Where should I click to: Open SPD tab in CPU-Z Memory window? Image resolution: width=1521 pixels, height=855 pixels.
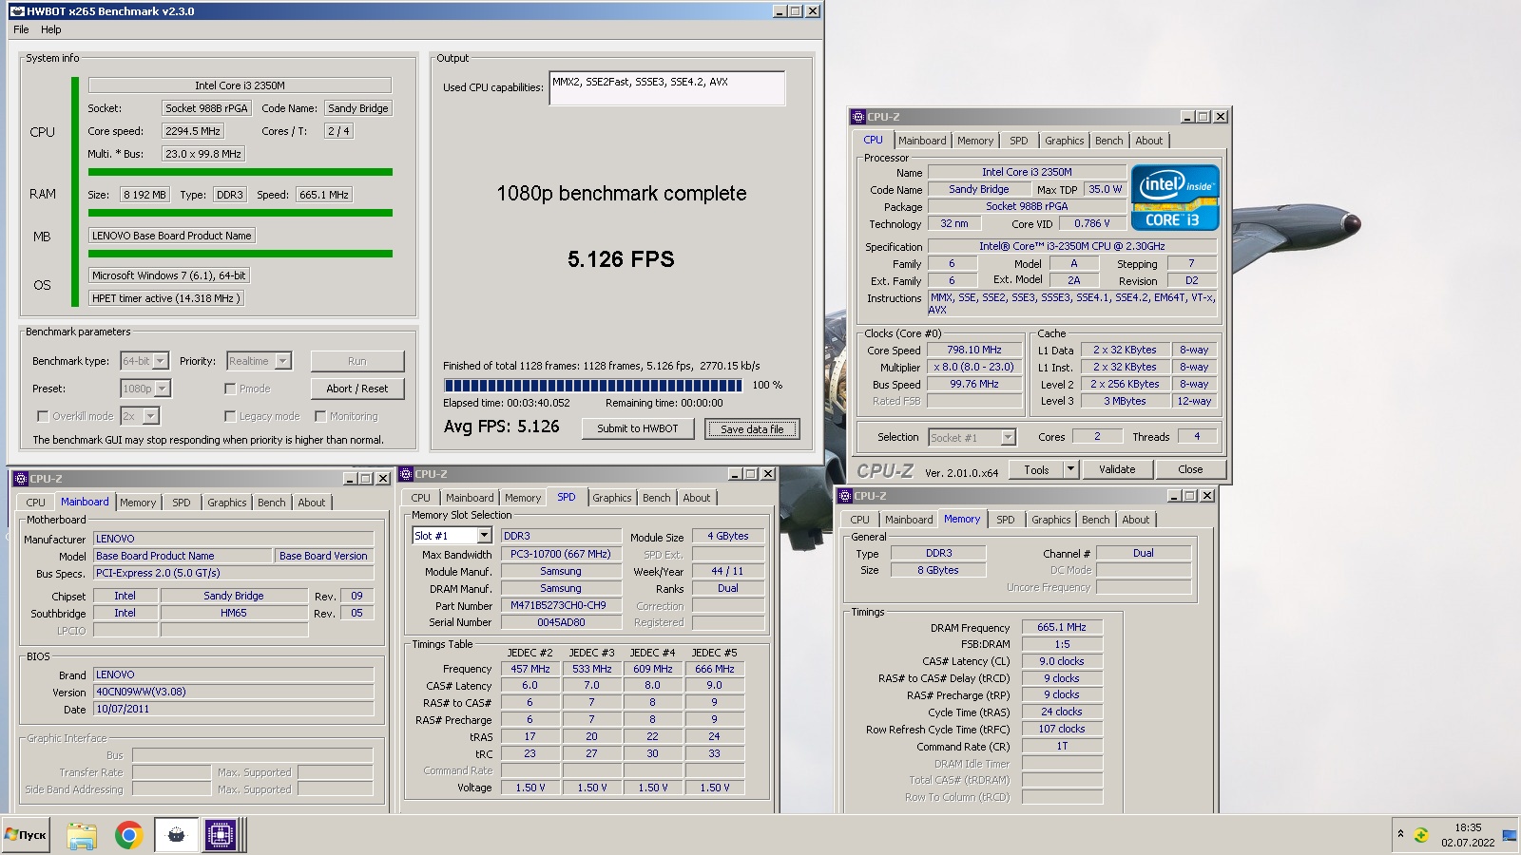pos(1005,520)
